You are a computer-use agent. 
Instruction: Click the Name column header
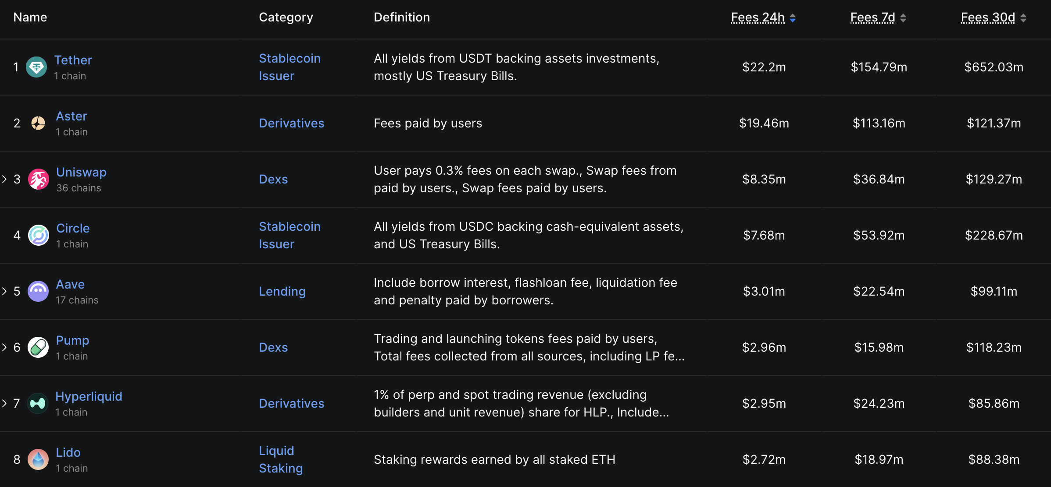coord(30,17)
